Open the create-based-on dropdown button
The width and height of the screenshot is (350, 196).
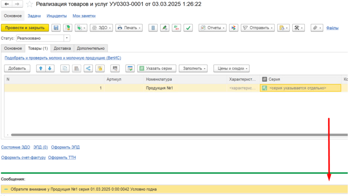[x=81, y=28]
